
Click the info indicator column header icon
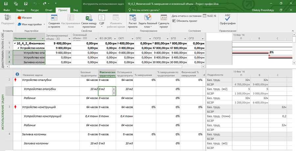click(17, 74)
